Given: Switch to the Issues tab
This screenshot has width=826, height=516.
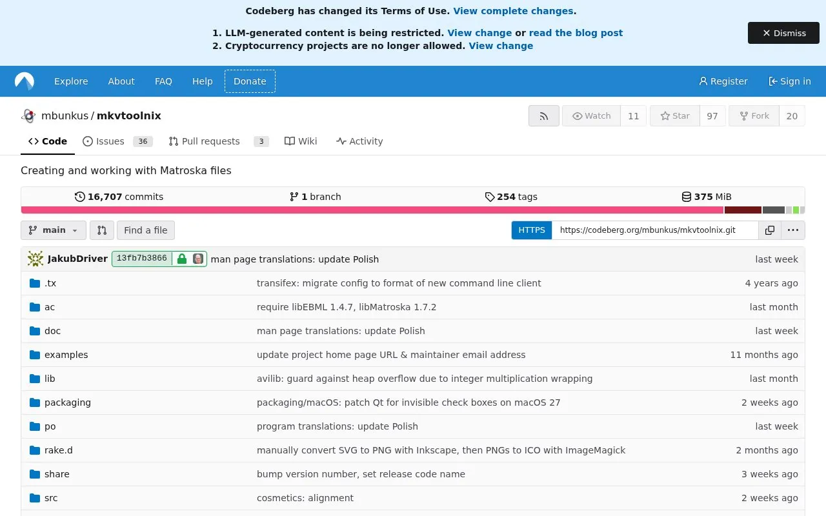Looking at the screenshot, I should [117, 141].
